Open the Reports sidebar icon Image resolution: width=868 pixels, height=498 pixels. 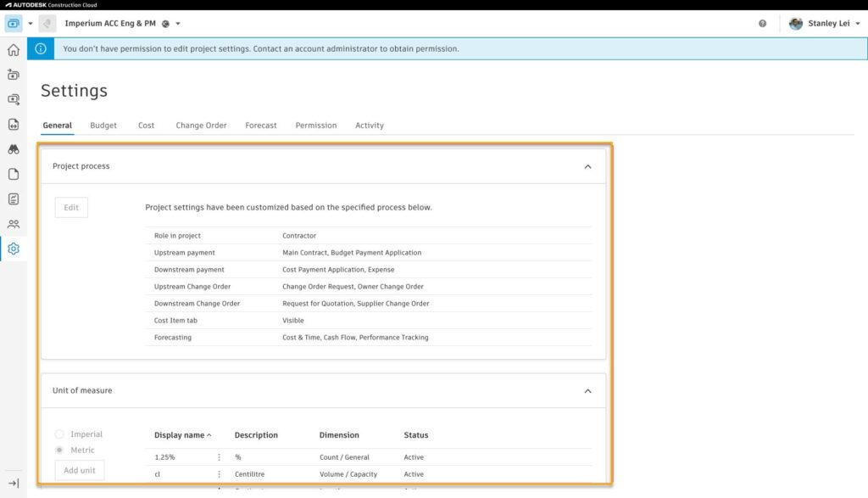point(14,199)
